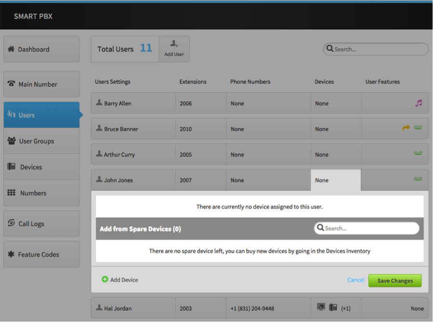Click the Users sidebar icon
The image size is (433, 322).
click(x=12, y=114)
